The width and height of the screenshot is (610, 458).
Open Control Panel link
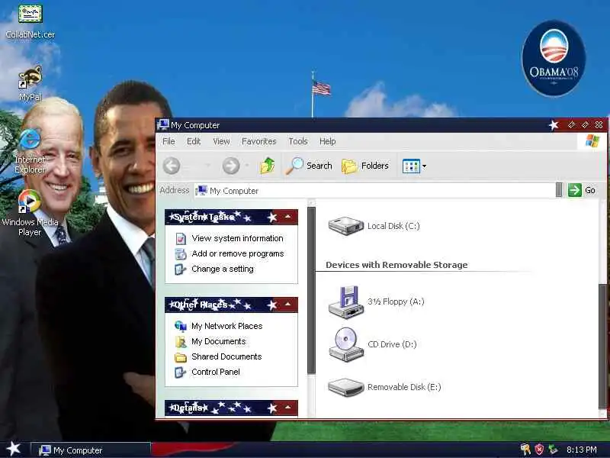coord(216,372)
